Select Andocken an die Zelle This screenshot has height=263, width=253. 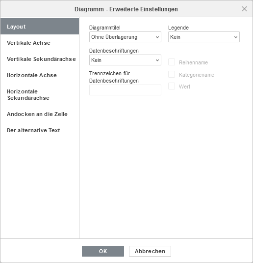[x=40, y=114]
